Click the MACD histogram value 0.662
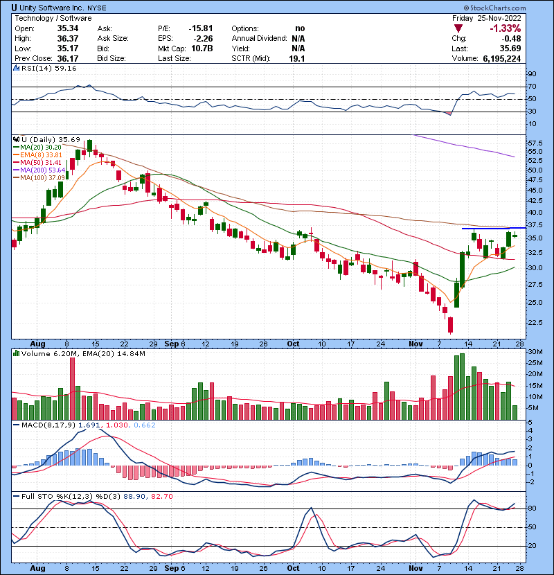Viewport: 554px width, 575px height. tap(145, 425)
